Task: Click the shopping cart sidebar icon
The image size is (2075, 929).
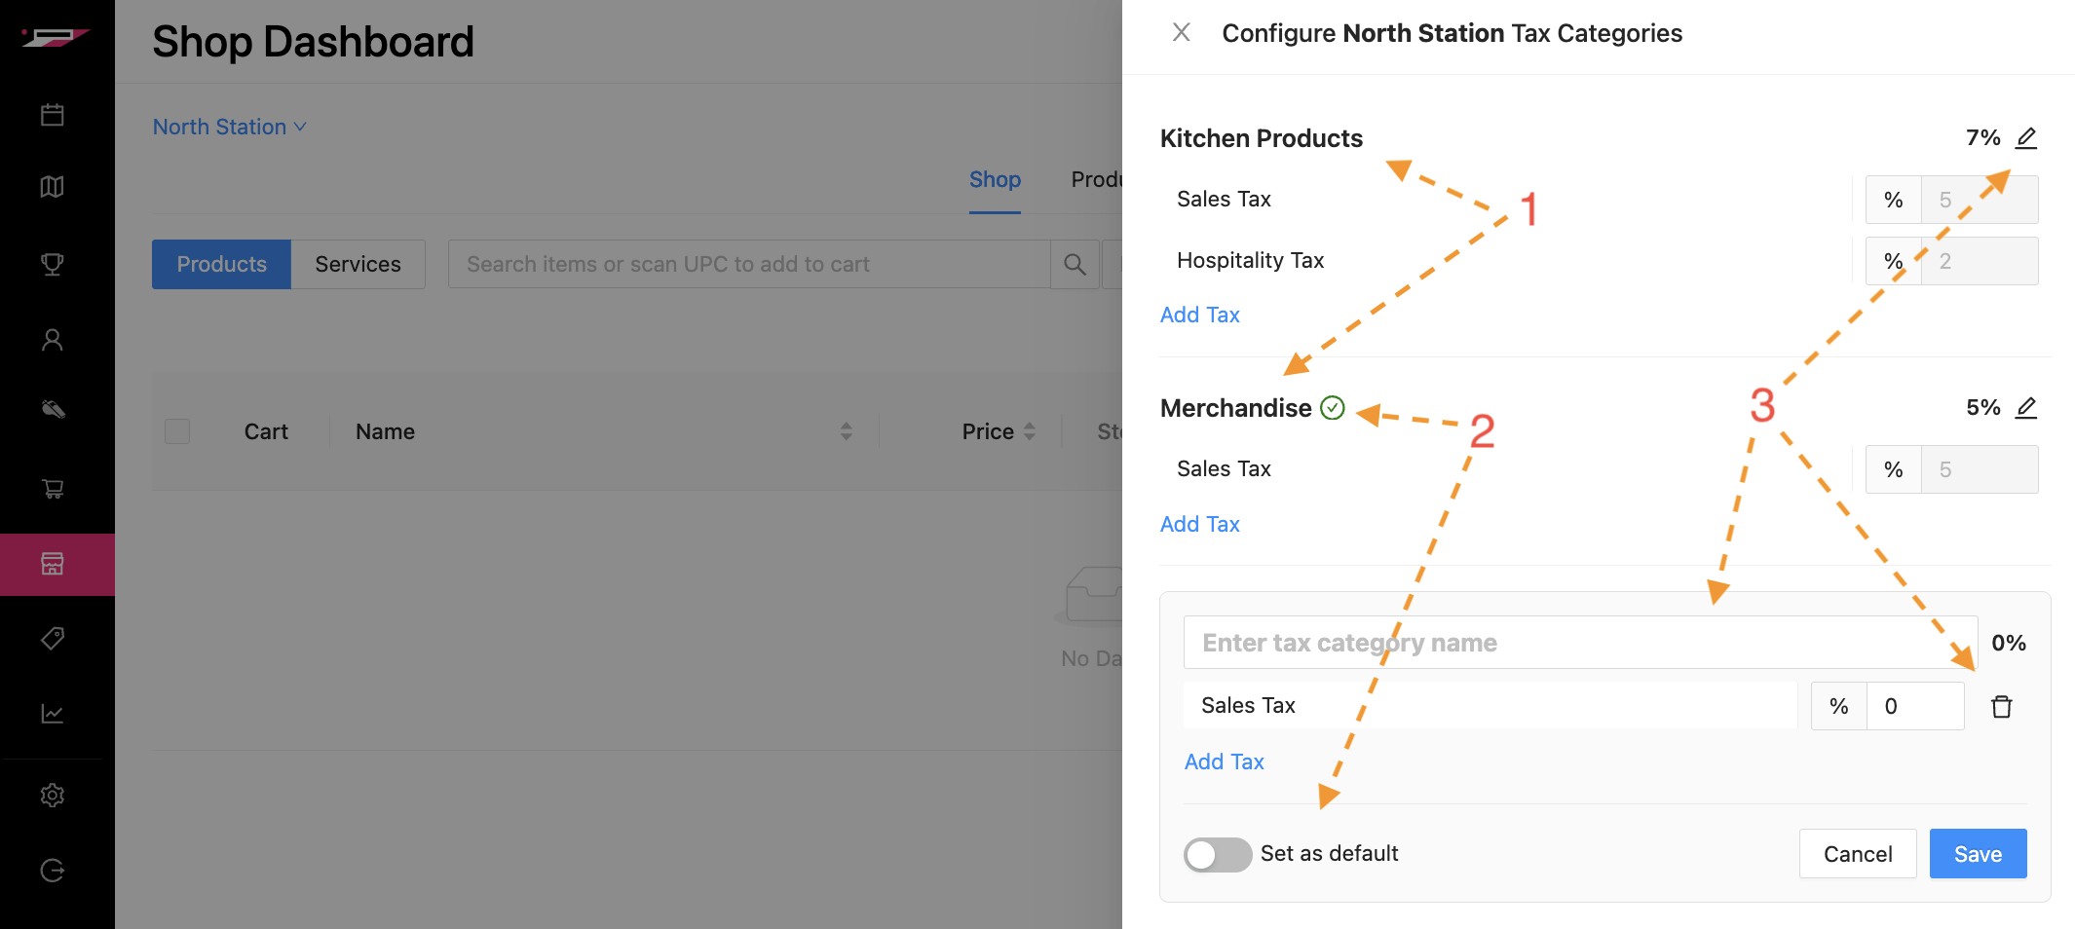Action: click(x=53, y=489)
